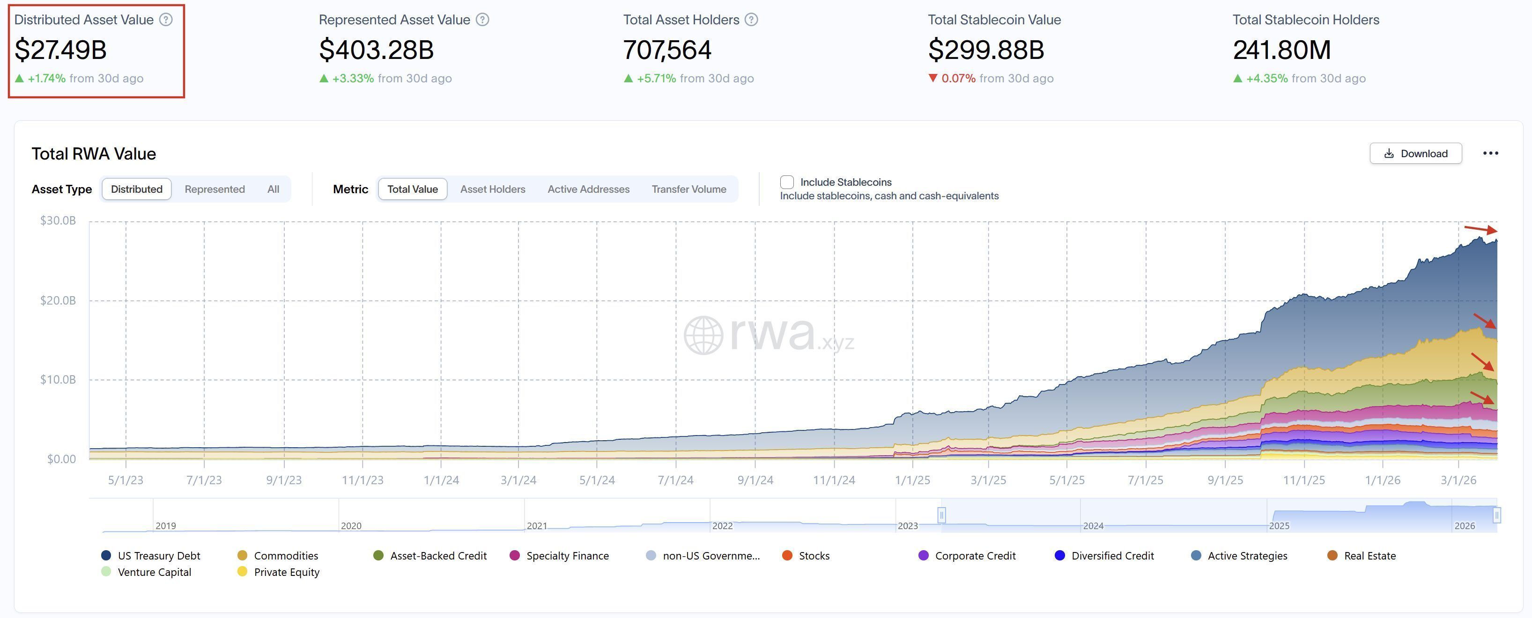Viewport: 1532px width, 618px height.
Task: Click the help icon next to Total Asset Holders
Action: click(751, 19)
